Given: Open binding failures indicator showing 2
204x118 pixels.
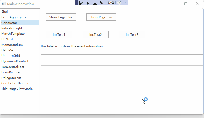Looking at the screenshot, I should click(111, 3).
